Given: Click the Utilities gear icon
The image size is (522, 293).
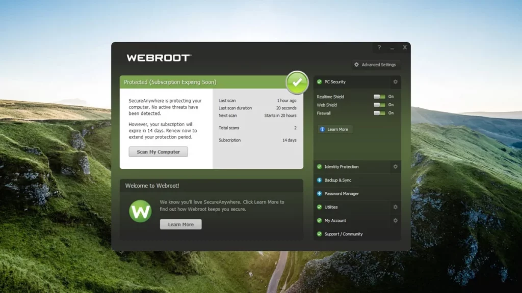Looking at the screenshot, I should pos(395,207).
